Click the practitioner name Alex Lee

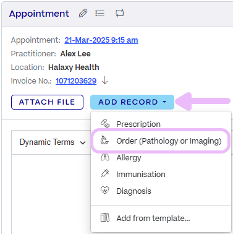(75, 54)
